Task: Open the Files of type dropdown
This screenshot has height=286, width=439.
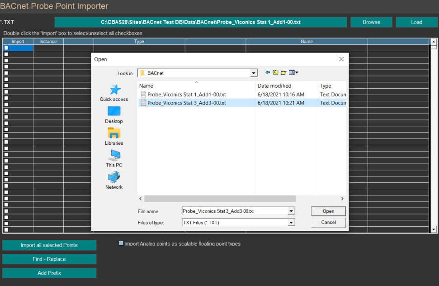Action: point(291,223)
